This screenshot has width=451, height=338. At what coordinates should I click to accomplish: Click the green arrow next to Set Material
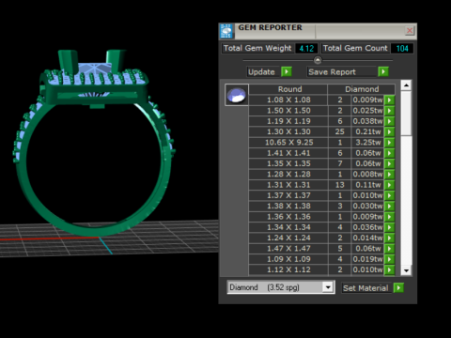pyautogui.click(x=398, y=287)
